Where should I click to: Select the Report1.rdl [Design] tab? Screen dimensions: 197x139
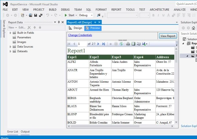79,22
